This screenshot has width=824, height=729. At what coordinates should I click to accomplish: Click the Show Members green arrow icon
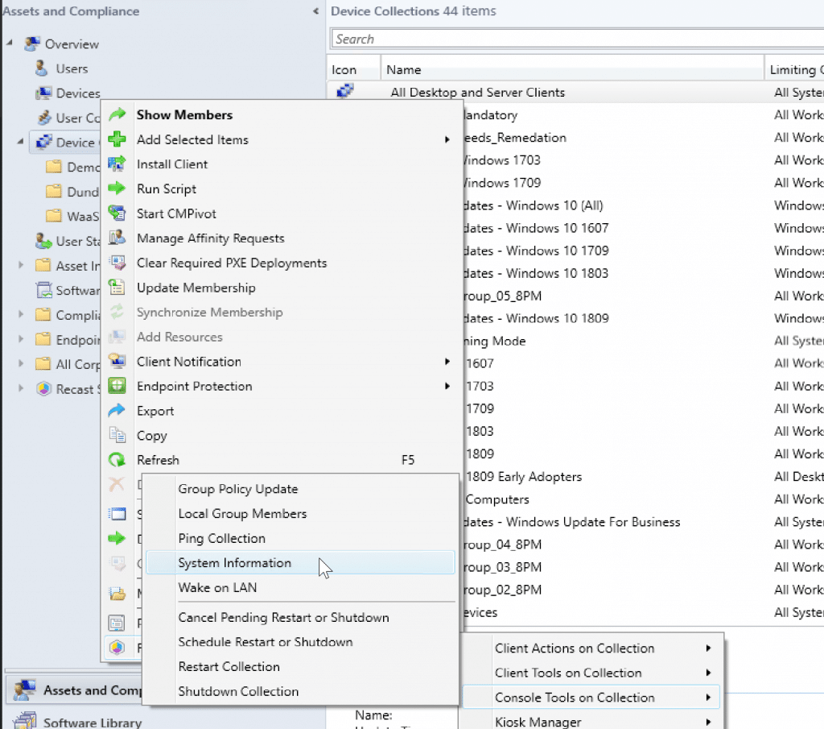click(117, 114)
